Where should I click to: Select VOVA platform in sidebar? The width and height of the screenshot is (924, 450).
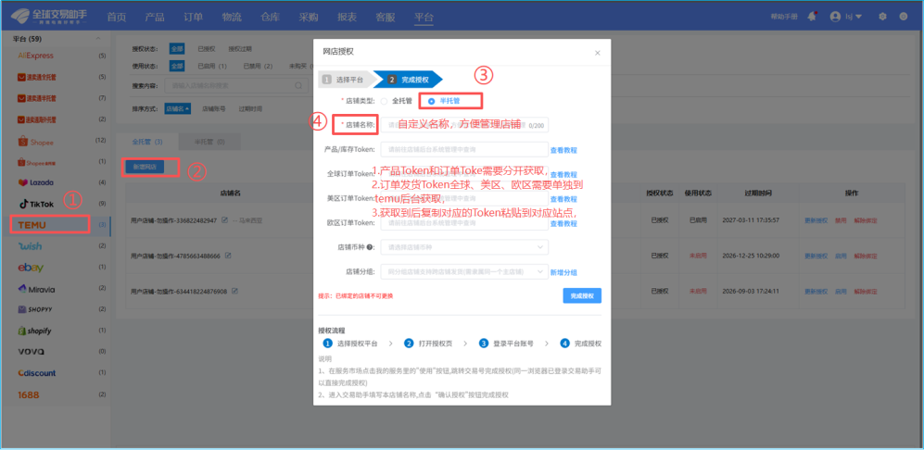[32, 352]
